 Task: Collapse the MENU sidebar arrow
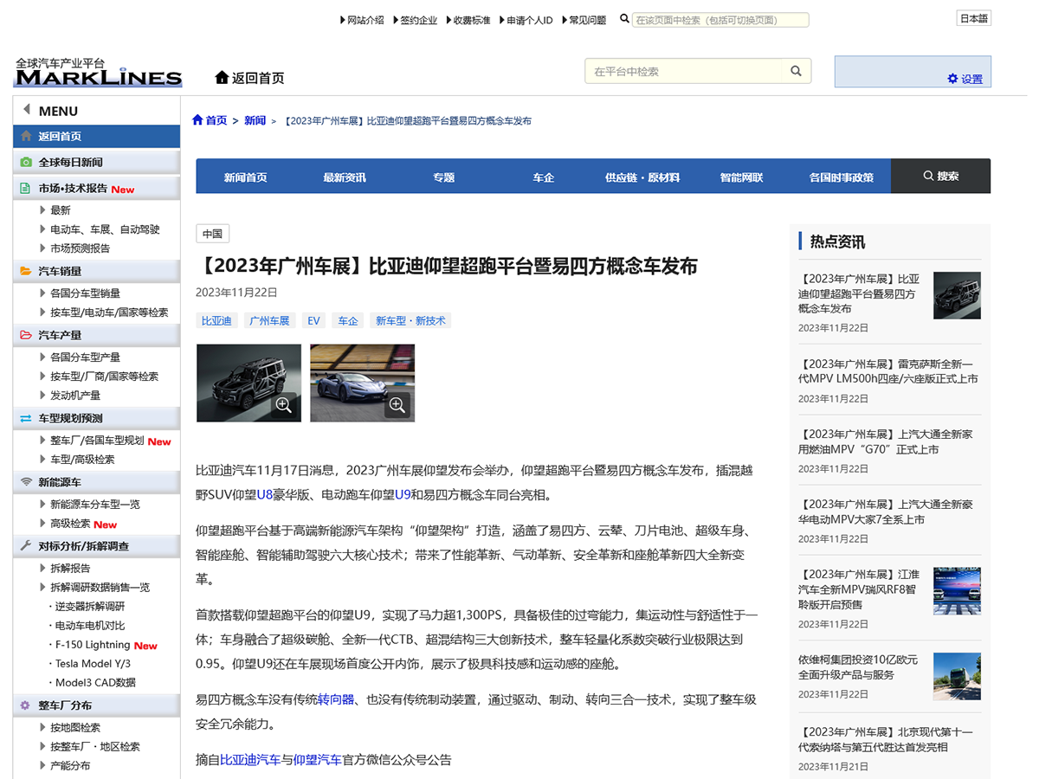pos(27,110)
